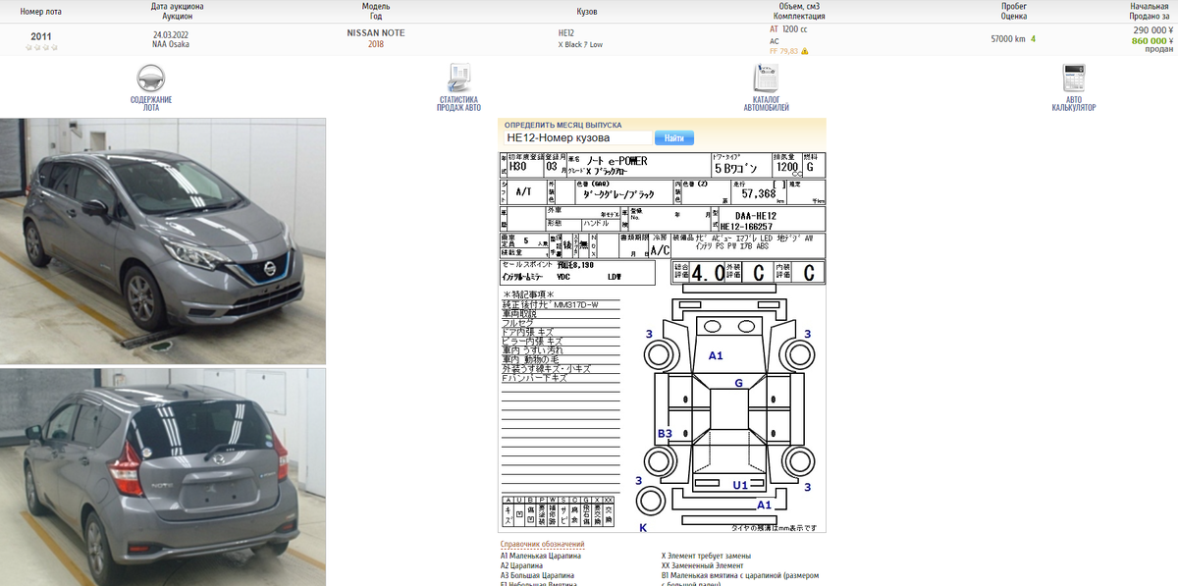Click the '1200 cc' engine volume

(x=796, y=29)
